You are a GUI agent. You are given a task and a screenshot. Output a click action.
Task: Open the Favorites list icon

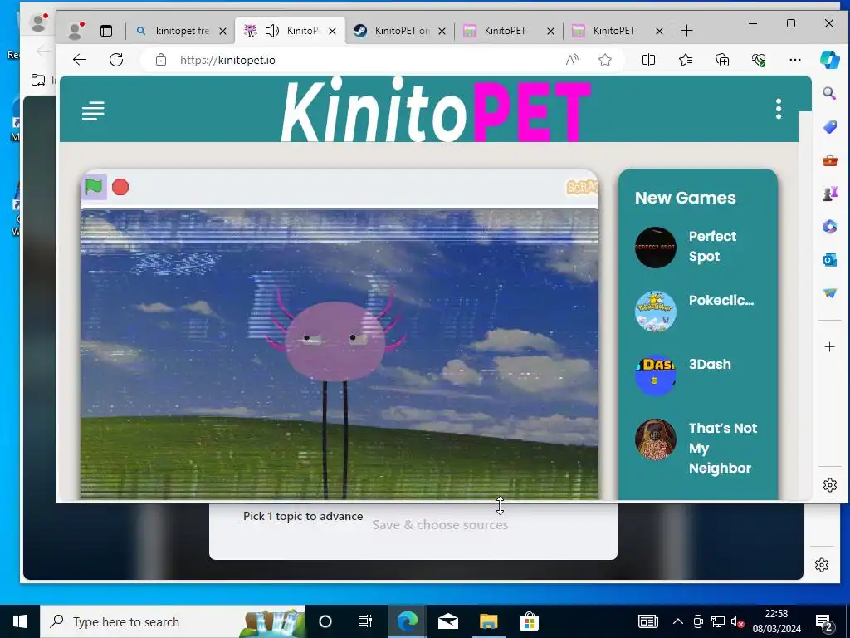click(x=685, y=60)
